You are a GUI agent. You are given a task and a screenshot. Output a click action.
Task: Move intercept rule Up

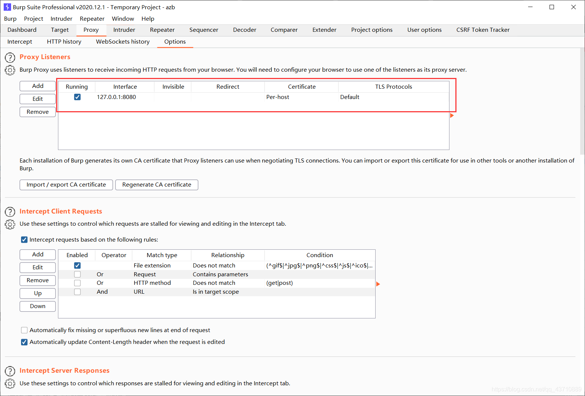[x=38, y=293]
